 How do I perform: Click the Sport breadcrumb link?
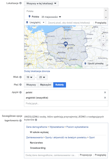[92, 137]
